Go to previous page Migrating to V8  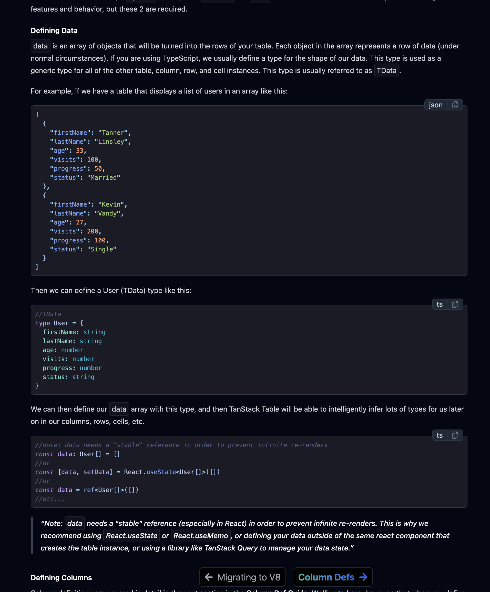[x=242, y=577]
